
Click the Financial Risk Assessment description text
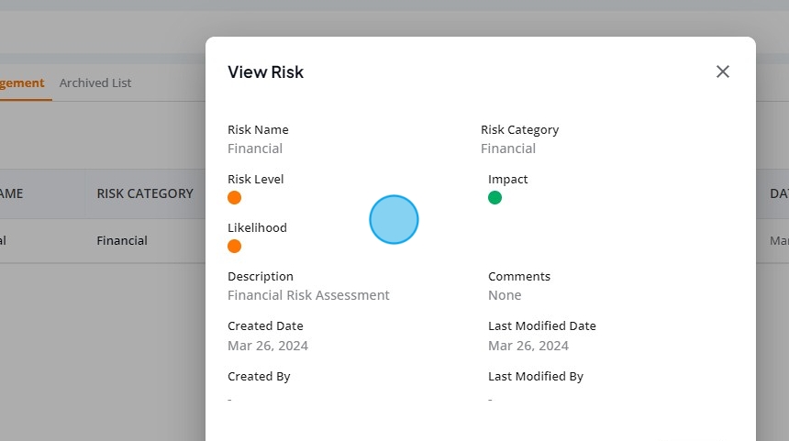coord(308,295)
